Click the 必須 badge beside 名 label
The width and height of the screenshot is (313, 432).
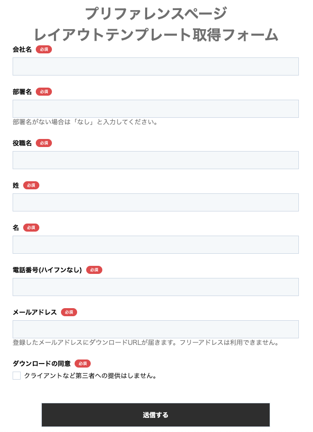31,228
